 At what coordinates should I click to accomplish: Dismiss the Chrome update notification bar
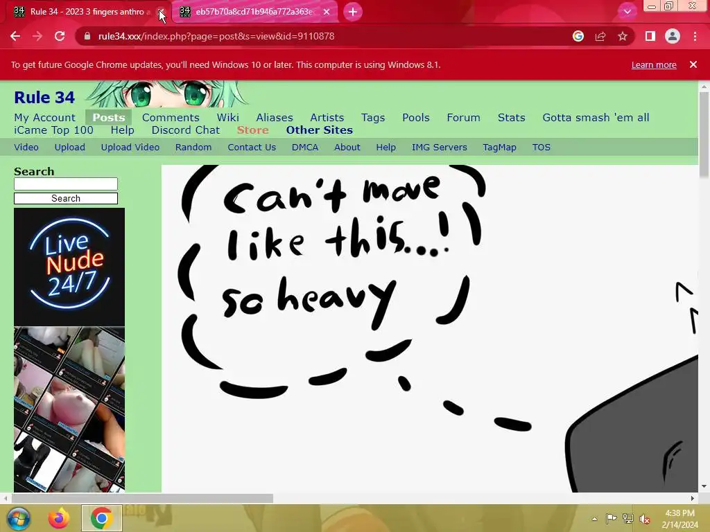[x=693, y=64]
